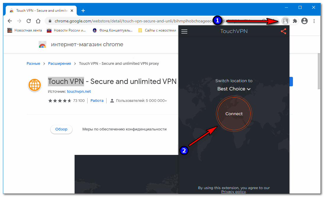This screenshot has height=197, width=324.
Task: Go to Расширения breadcrumb
Action: tap(59, 63)
